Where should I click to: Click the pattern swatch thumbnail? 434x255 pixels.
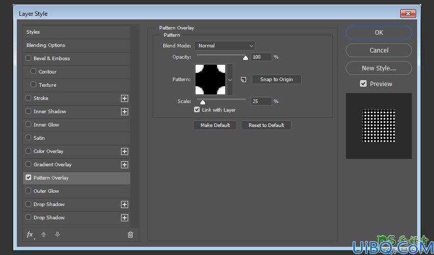pyautogui.click(x=210, y=80)
